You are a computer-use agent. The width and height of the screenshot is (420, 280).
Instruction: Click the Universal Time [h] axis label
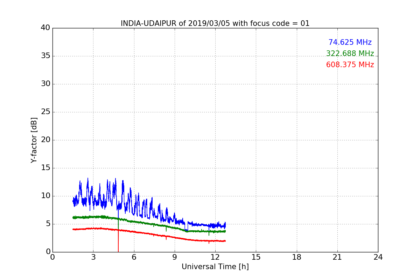(x=215, y=267)
